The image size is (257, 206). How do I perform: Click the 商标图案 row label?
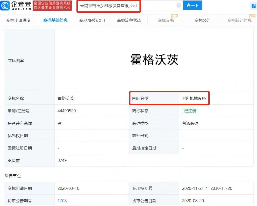[16, 61]
